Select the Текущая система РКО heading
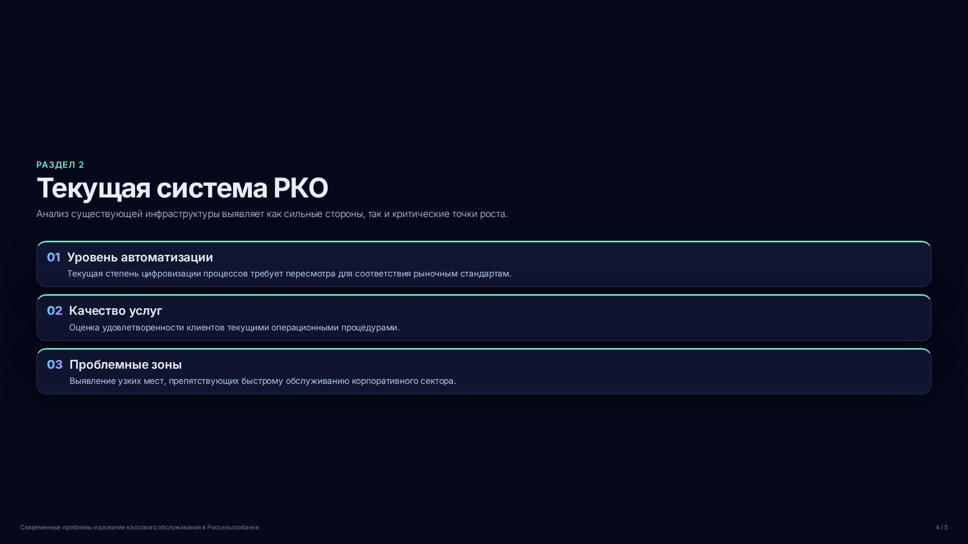 point(182,188)
